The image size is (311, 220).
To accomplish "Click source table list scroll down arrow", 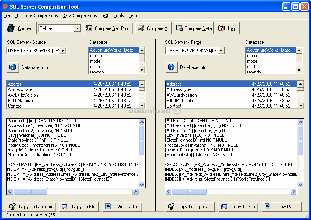I will click(142, 106).
